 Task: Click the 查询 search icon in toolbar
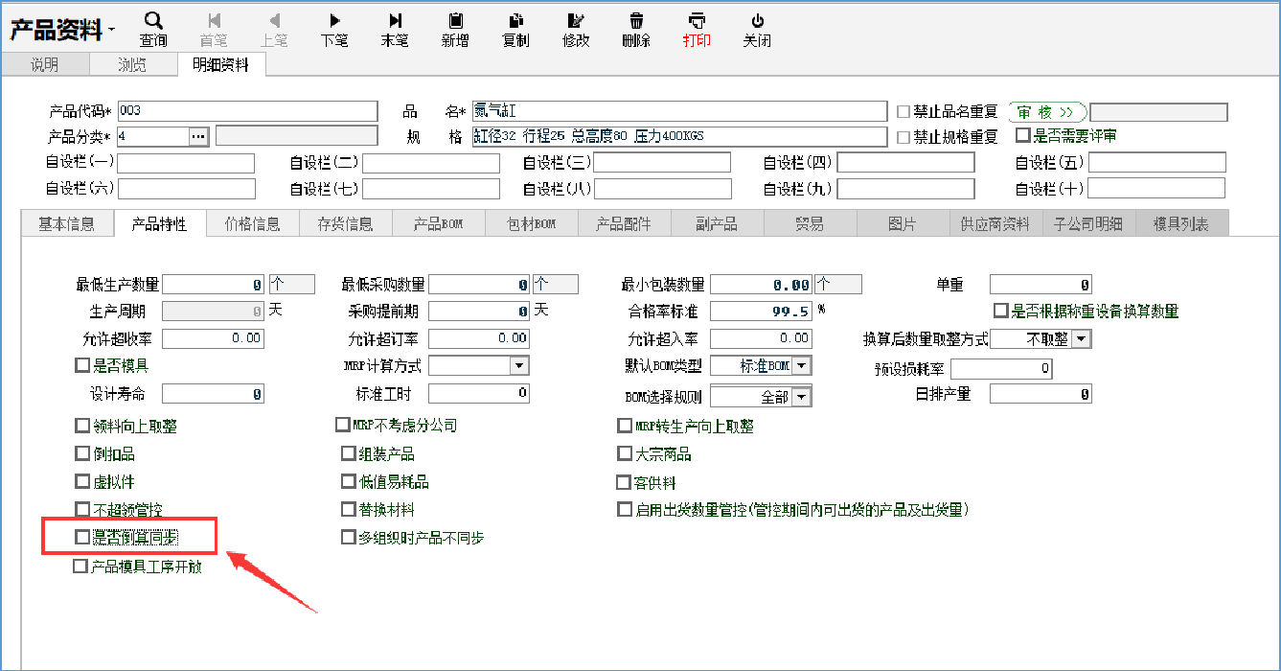coord(153,21)
